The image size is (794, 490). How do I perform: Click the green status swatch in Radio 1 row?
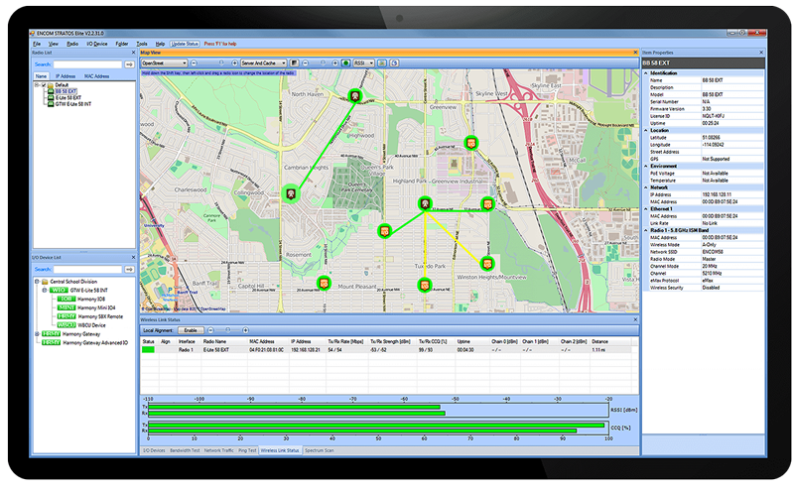click(x=148, y=350)
